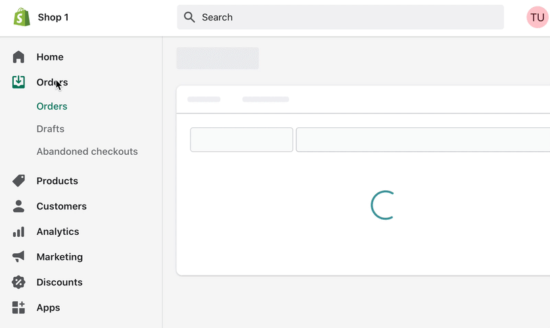Click the Discounts percent badge icon

(x=18, y=282)
